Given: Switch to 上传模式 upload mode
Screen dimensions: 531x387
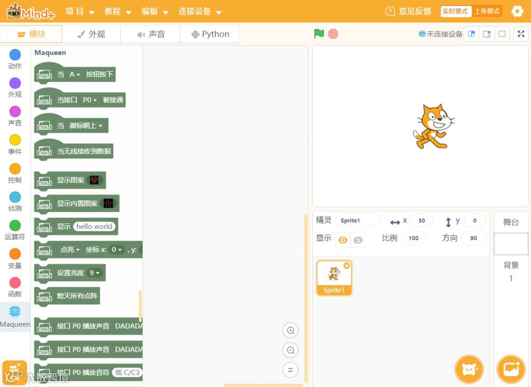Looking at the screenshot, I should [487, 11].
